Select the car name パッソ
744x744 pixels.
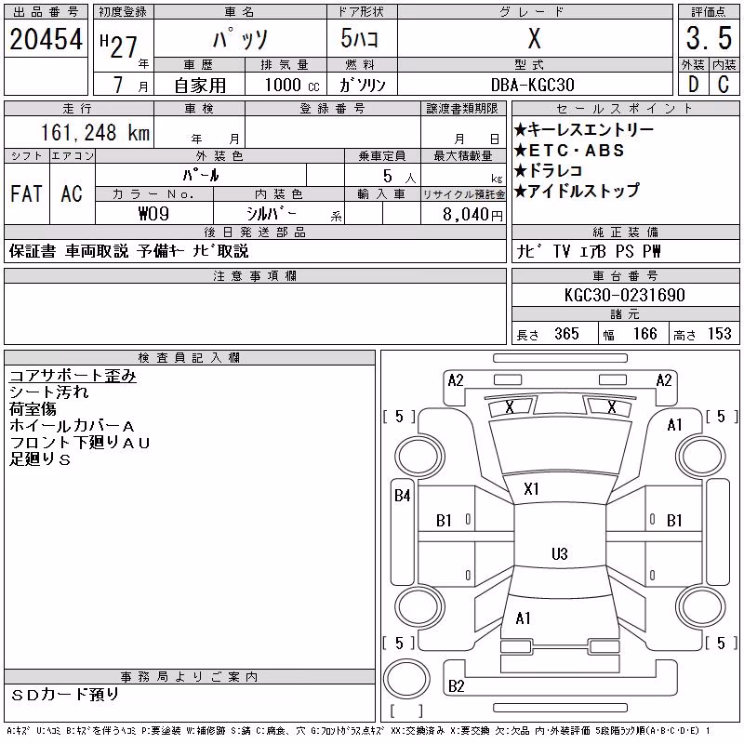240,39
